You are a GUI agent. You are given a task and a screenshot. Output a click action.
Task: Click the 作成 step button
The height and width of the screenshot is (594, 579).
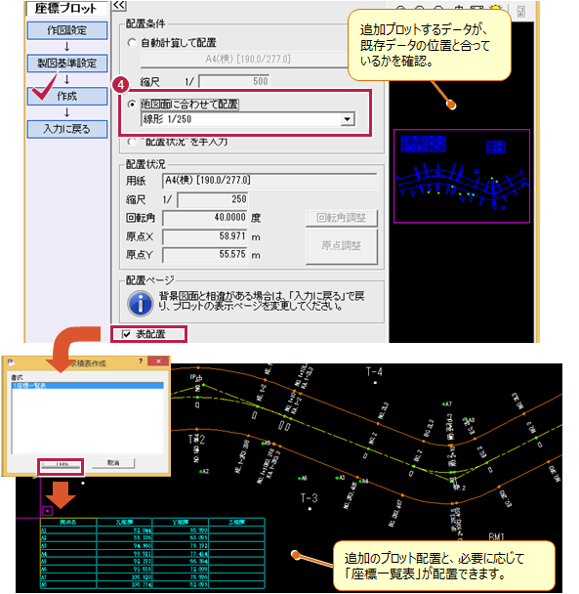click(67, 96)
